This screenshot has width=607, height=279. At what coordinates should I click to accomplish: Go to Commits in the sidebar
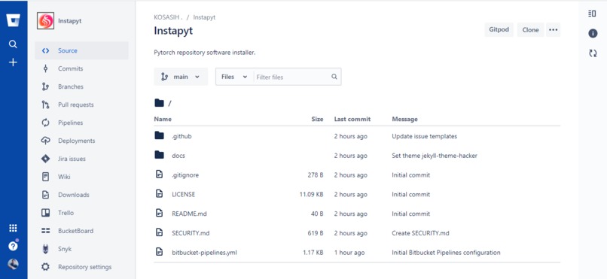tap(71, 68)
